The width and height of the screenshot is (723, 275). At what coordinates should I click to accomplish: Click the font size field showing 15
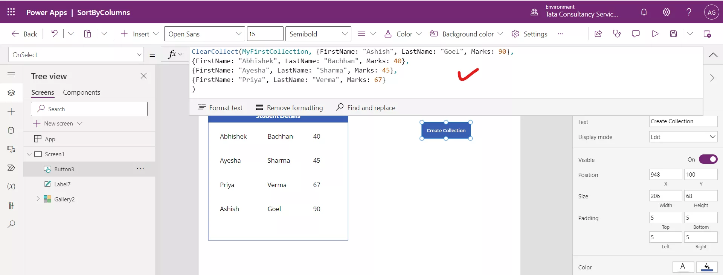[x=265, y=34]
